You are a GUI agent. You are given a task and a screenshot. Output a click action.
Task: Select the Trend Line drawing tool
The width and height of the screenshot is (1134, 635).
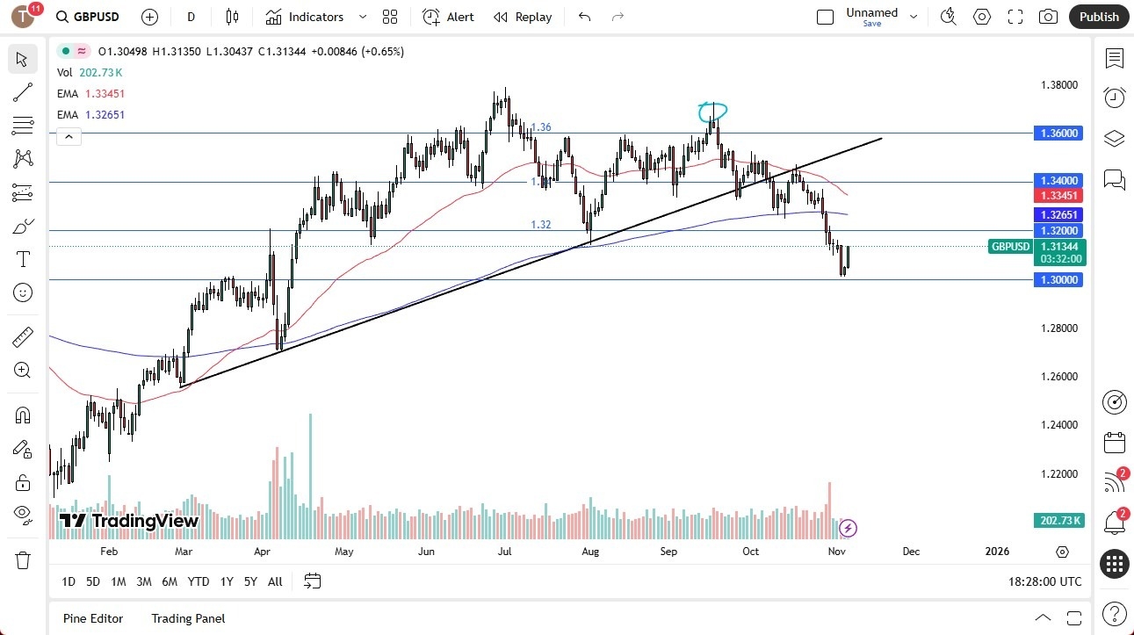23,92
